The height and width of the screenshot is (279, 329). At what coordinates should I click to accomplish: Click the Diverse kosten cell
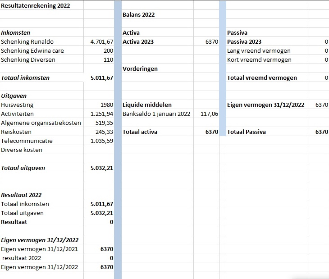22,150
